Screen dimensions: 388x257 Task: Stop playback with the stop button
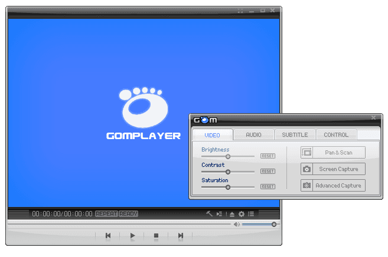click(156, 236)
